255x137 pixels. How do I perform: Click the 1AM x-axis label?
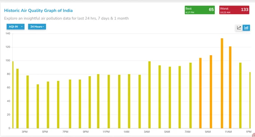pyautogui.click(x=126, y=132)
